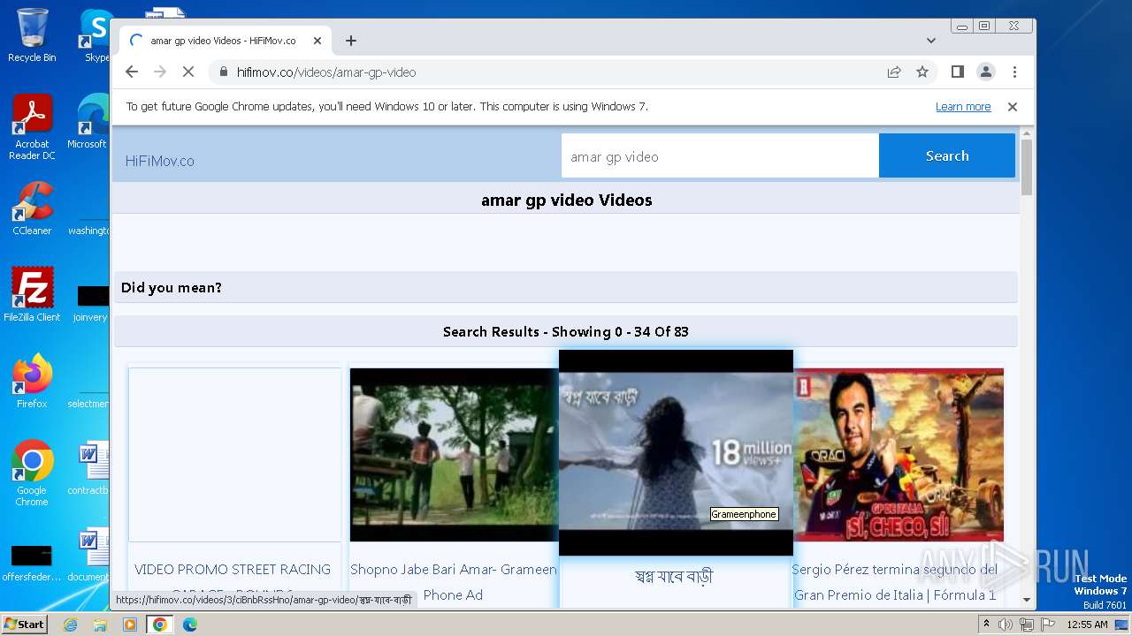
Task: Stop loading the page
Action: 188,72
